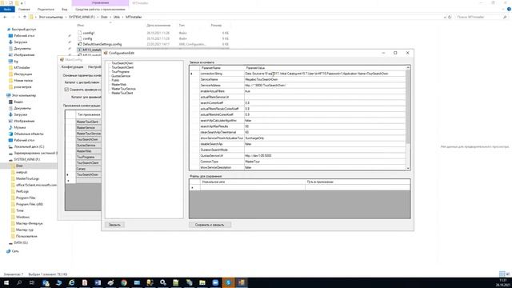Image resolution: width=512 pixels, height=288 pixels.
Task: Switch to details view icon in status bar
Action: pos(502,274)
